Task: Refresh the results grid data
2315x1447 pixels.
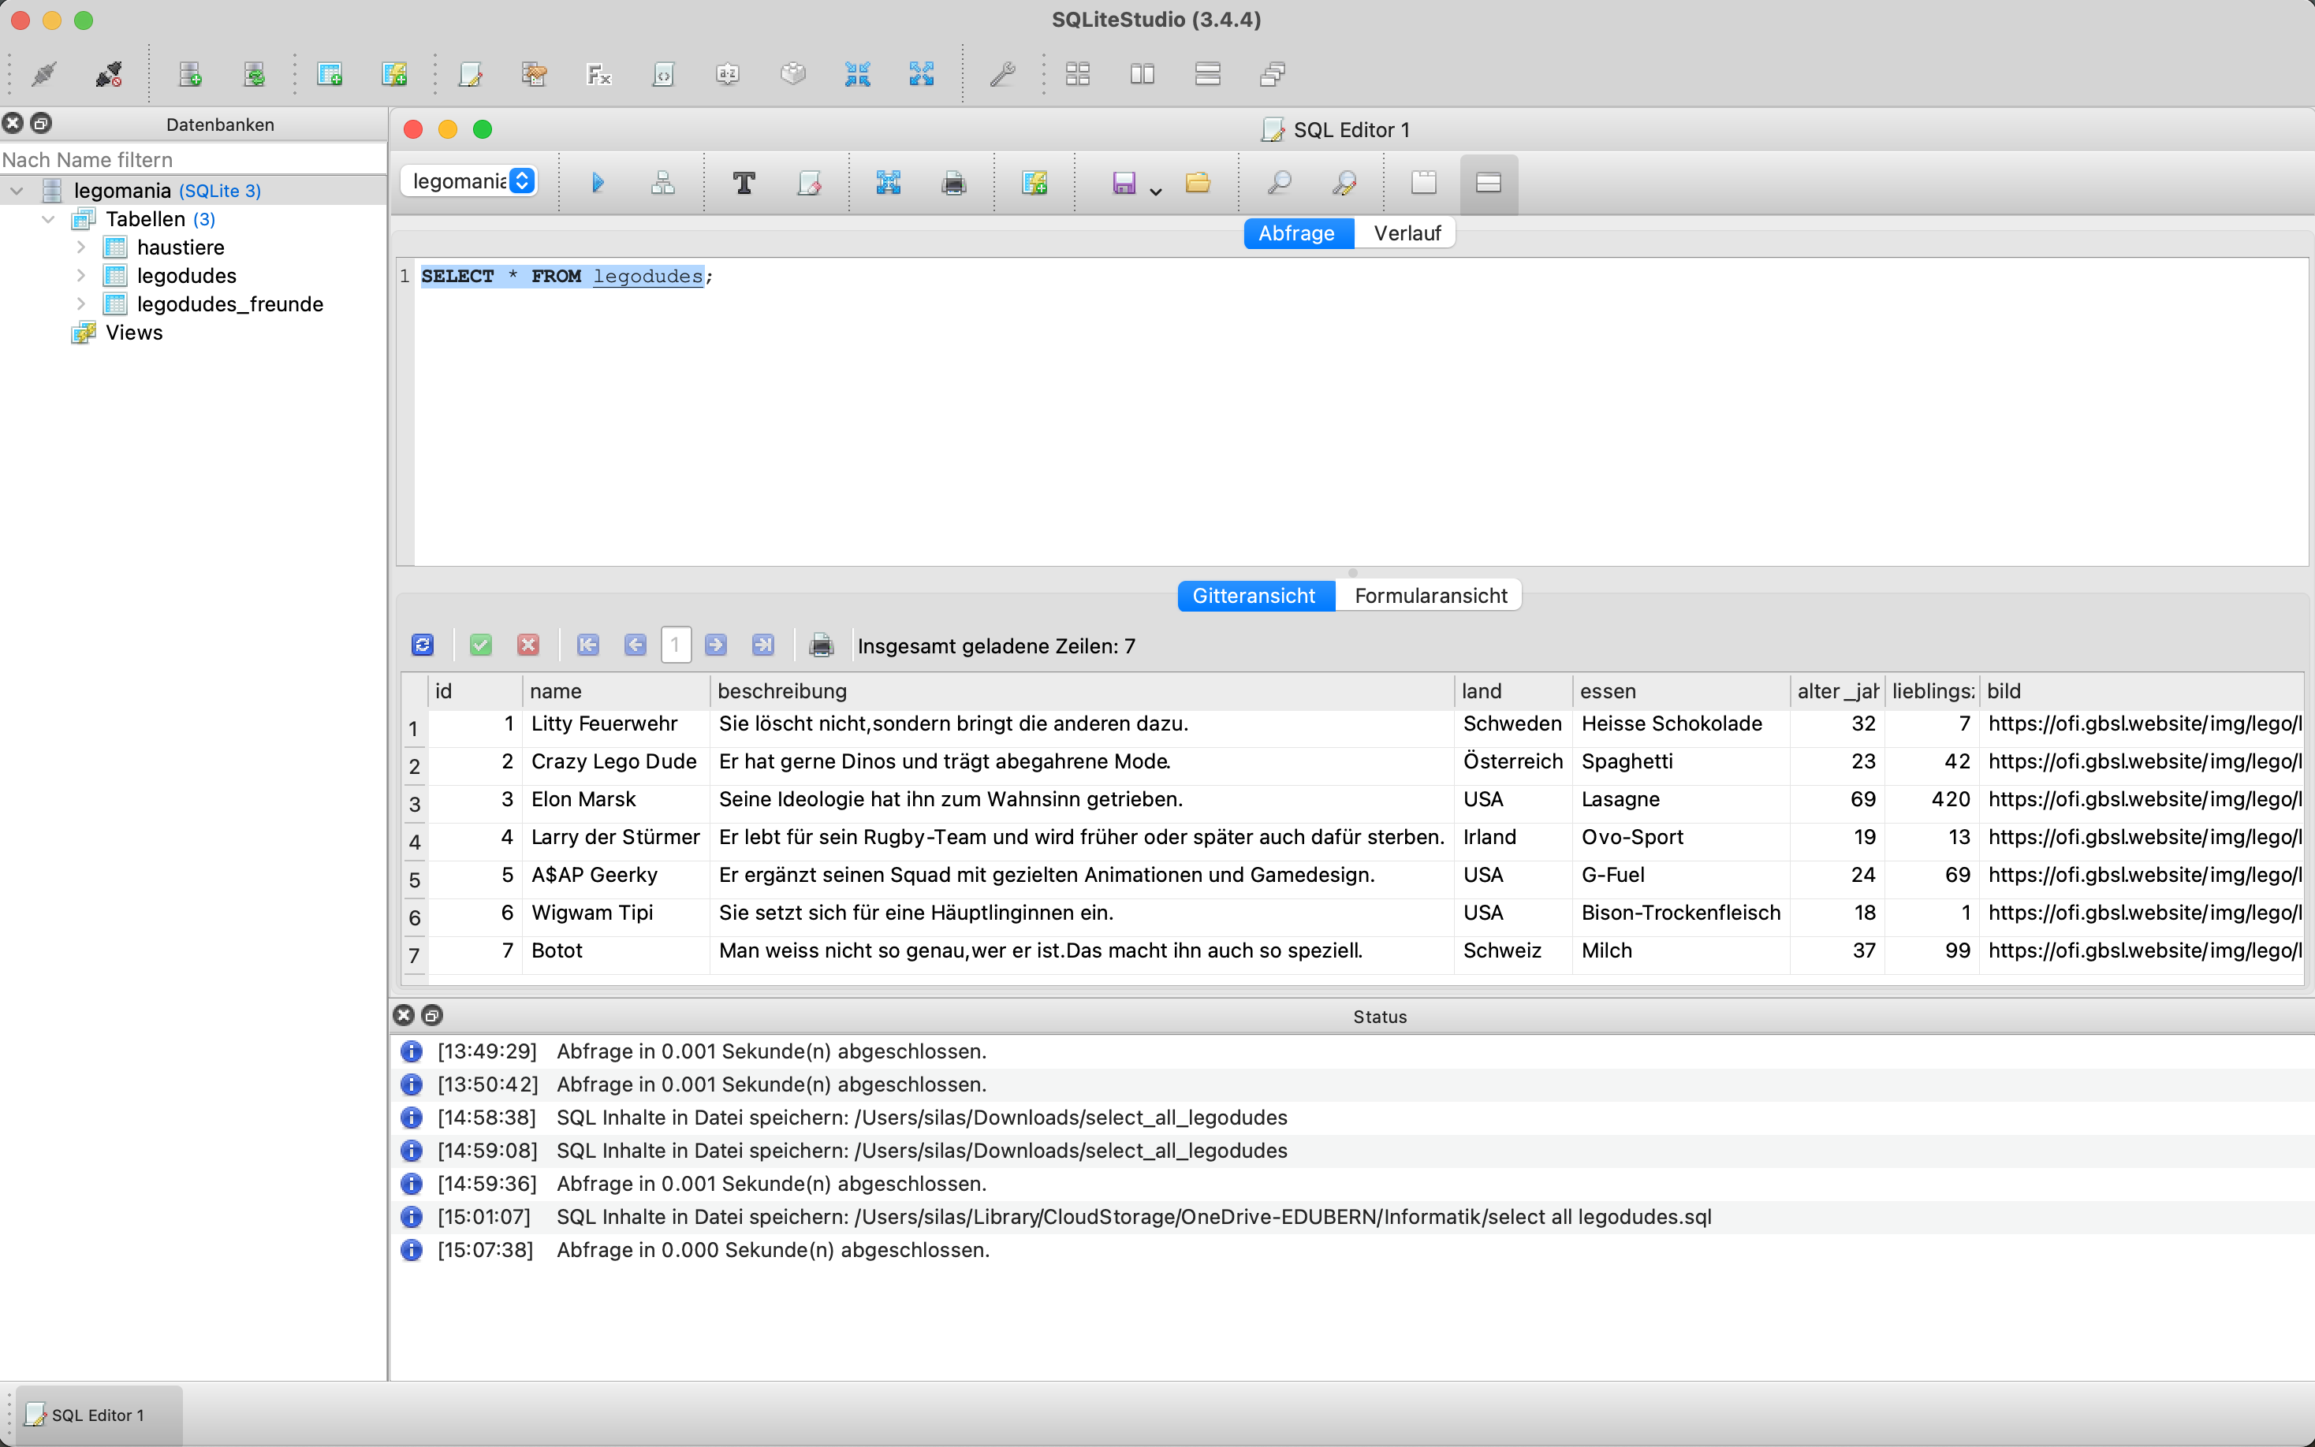Action: point(422,645)
